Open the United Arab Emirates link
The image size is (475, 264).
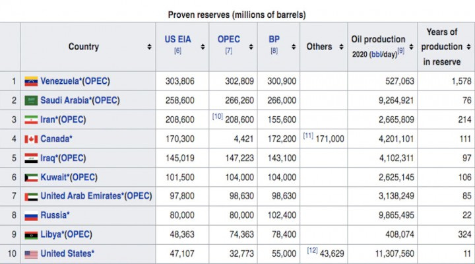(x=81, y=196)
